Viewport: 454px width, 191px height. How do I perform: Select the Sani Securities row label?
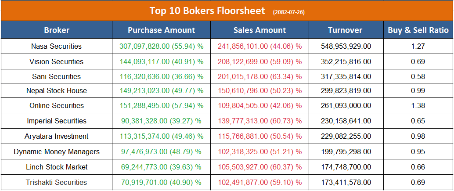[x=57, y=76]
